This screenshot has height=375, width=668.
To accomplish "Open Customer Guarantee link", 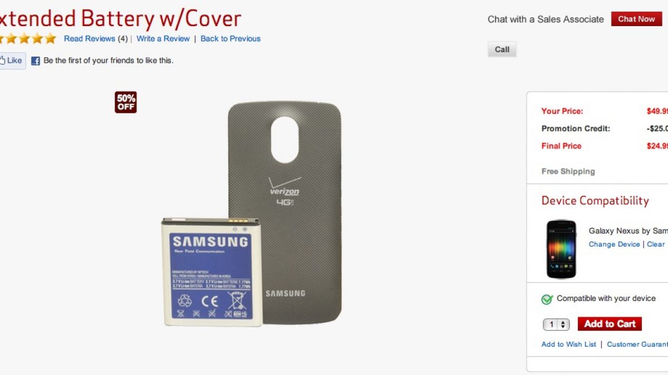I will tap(637, 344).
